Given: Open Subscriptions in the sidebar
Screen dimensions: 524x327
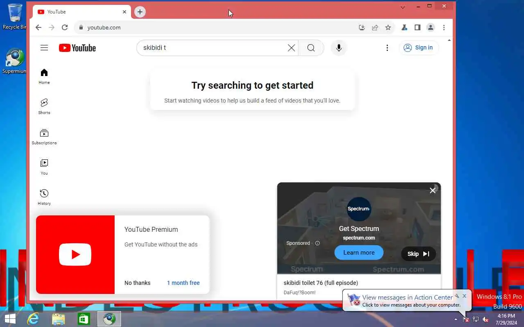Looking at the screenshot, I should [44, 137].
